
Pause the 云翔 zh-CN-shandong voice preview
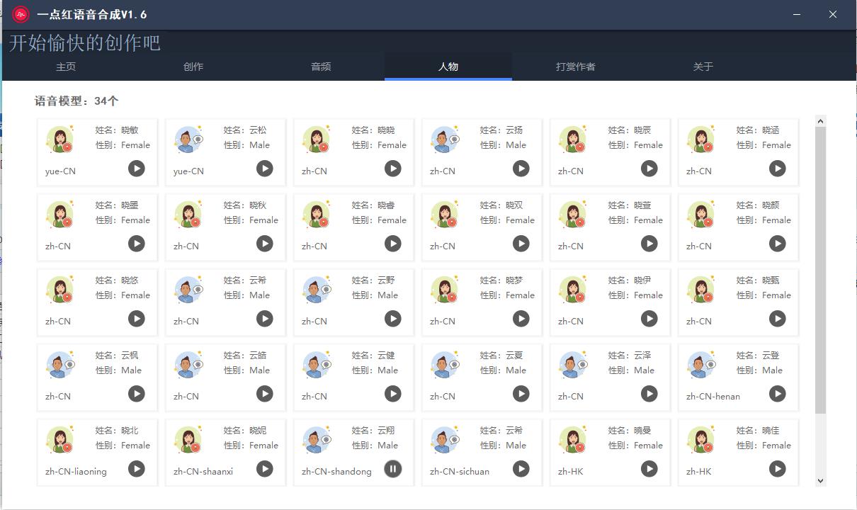(393, 469)
